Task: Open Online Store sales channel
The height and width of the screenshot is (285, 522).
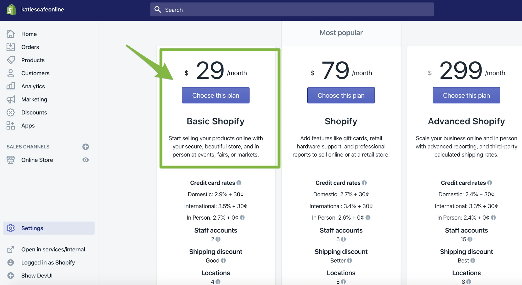Action: pyautogui.click(x=37, y=160)
